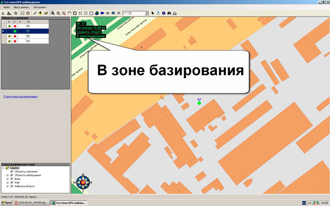Select tracked object row with ID 59

click(x=25, y=41)
